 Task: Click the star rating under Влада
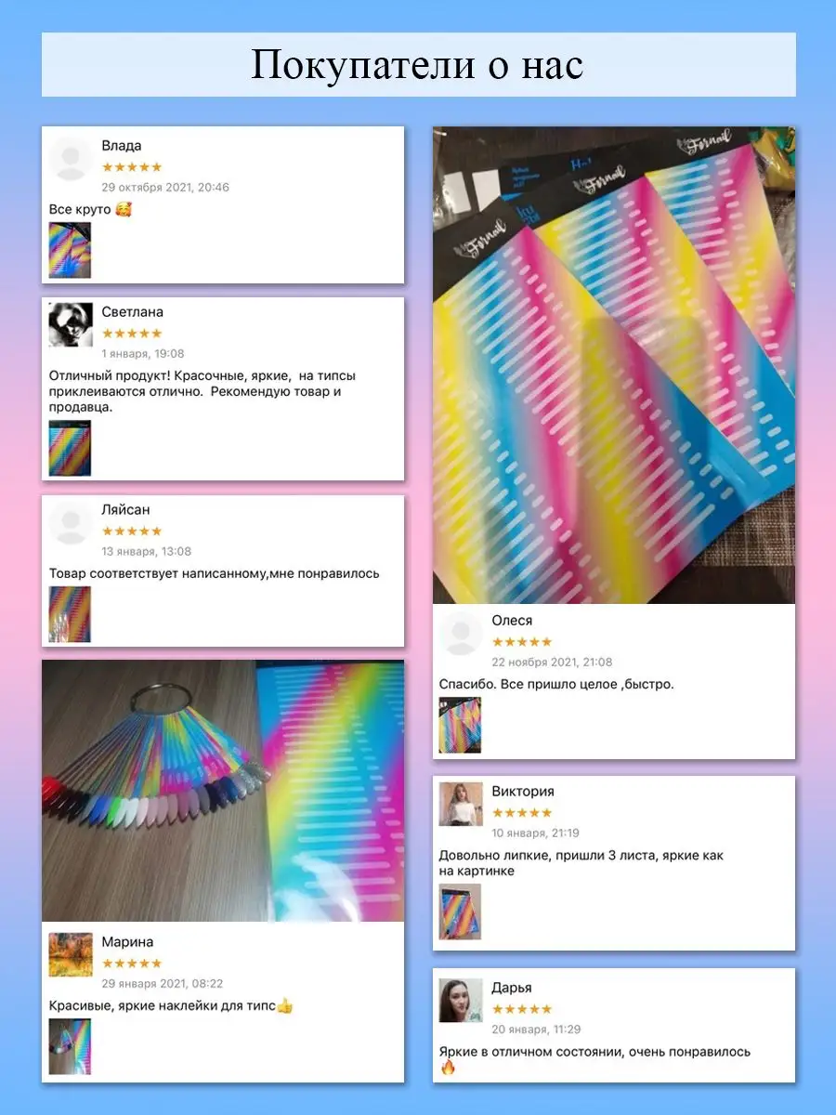[132, 167]
